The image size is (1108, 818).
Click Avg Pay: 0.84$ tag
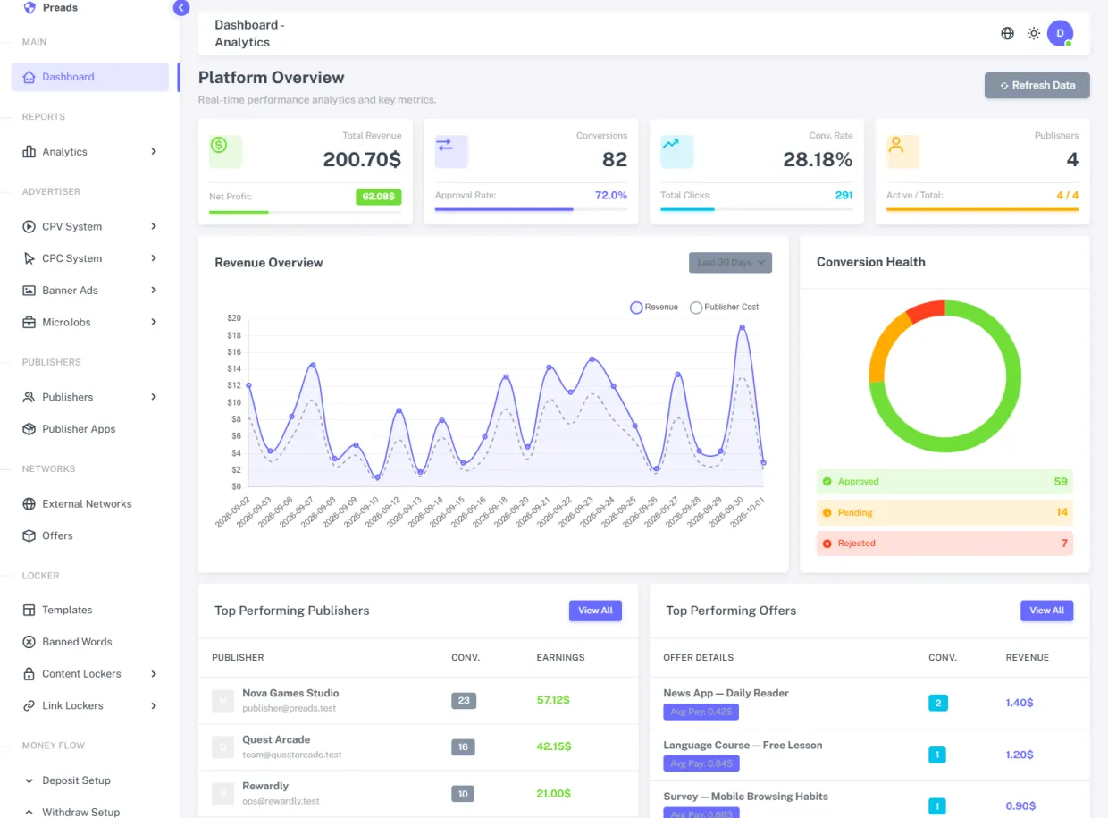point(701,764)
